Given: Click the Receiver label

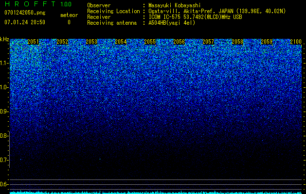Looking at the screenshot, I should coord(99,17).
